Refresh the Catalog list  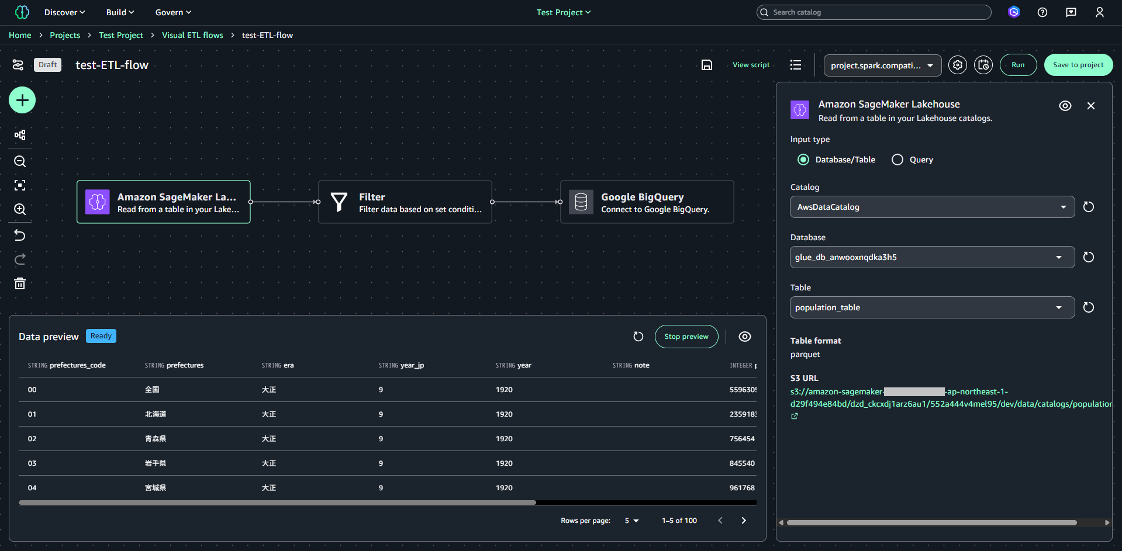click(x=1089, y=207)
